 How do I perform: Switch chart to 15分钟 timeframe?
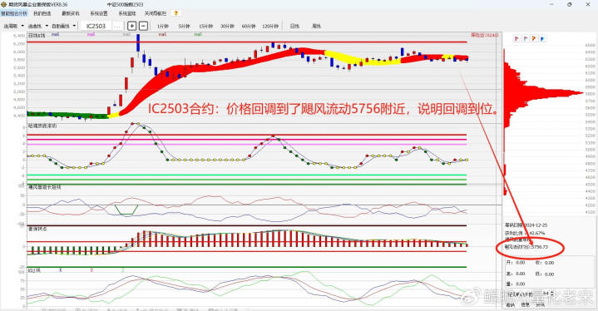(205, 26)
